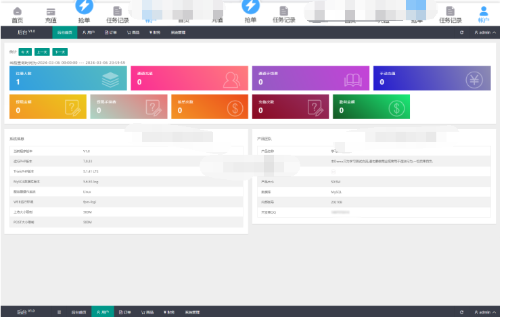Open the 商品 menu in top navbar

(133, 32)
